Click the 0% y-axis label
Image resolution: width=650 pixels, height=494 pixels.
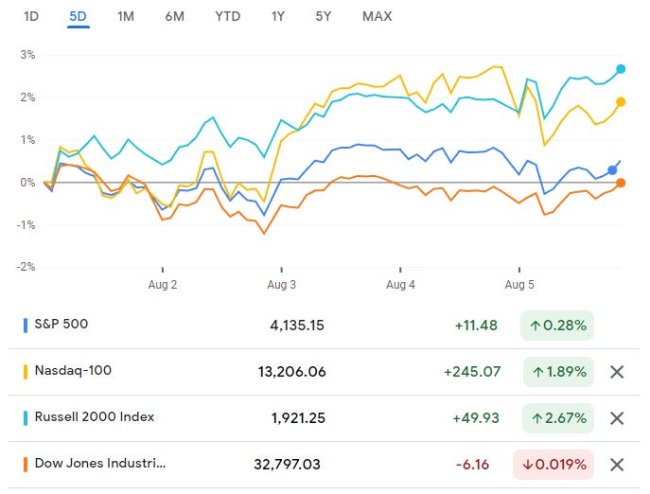tap(27, 183)
